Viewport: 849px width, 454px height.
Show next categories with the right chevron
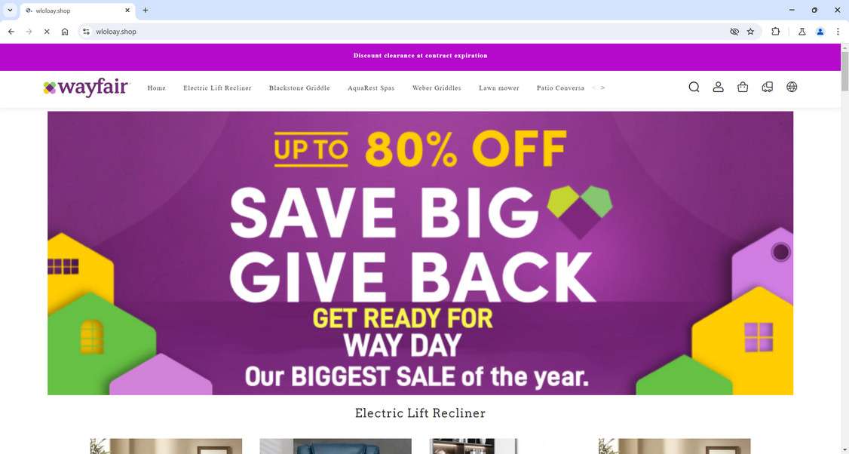click(602, 87)
